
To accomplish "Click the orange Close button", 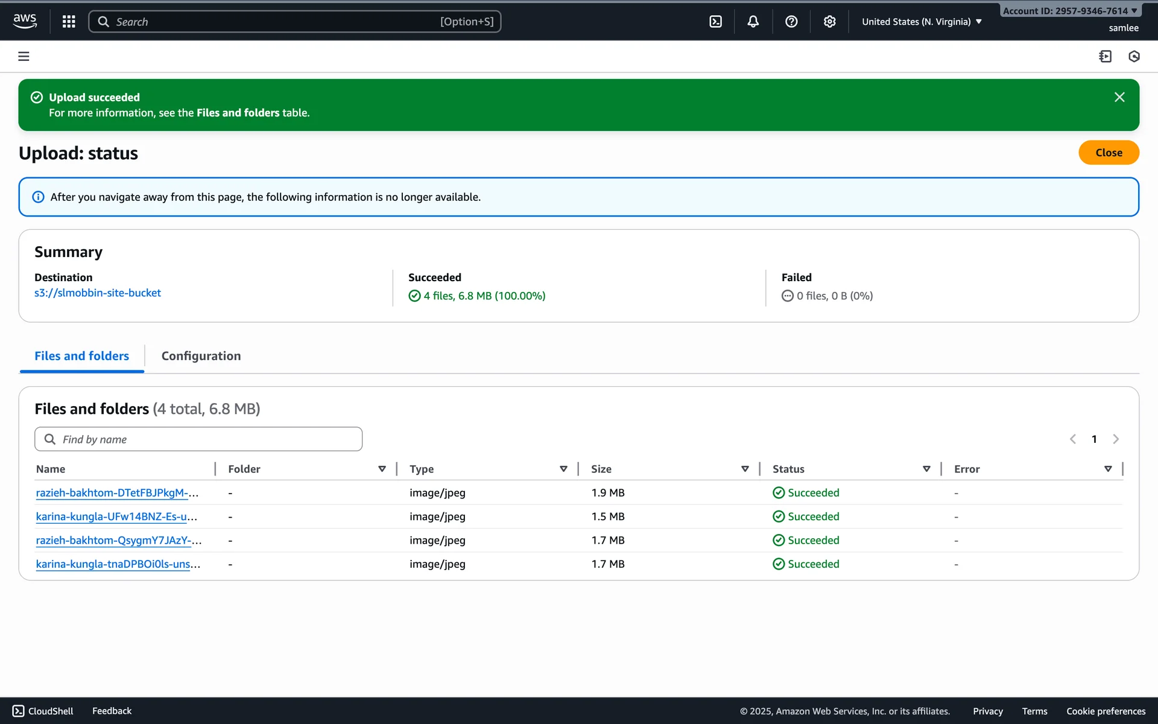I will pyautogui.click(x=1108, y=153).
